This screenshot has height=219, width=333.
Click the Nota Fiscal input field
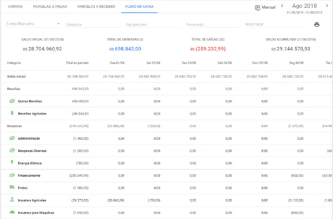click(272, 24)
